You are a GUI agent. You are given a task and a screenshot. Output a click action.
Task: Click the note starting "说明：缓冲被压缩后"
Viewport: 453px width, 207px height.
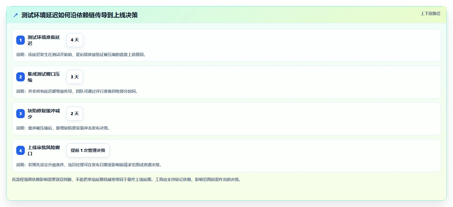63,128
